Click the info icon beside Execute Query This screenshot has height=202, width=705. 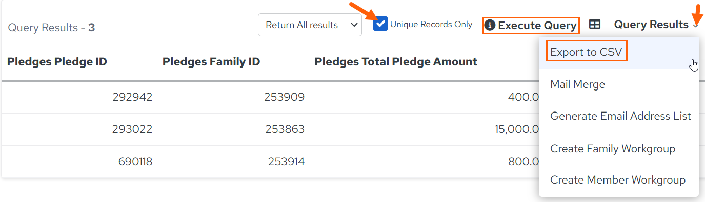tap(490, 25)
